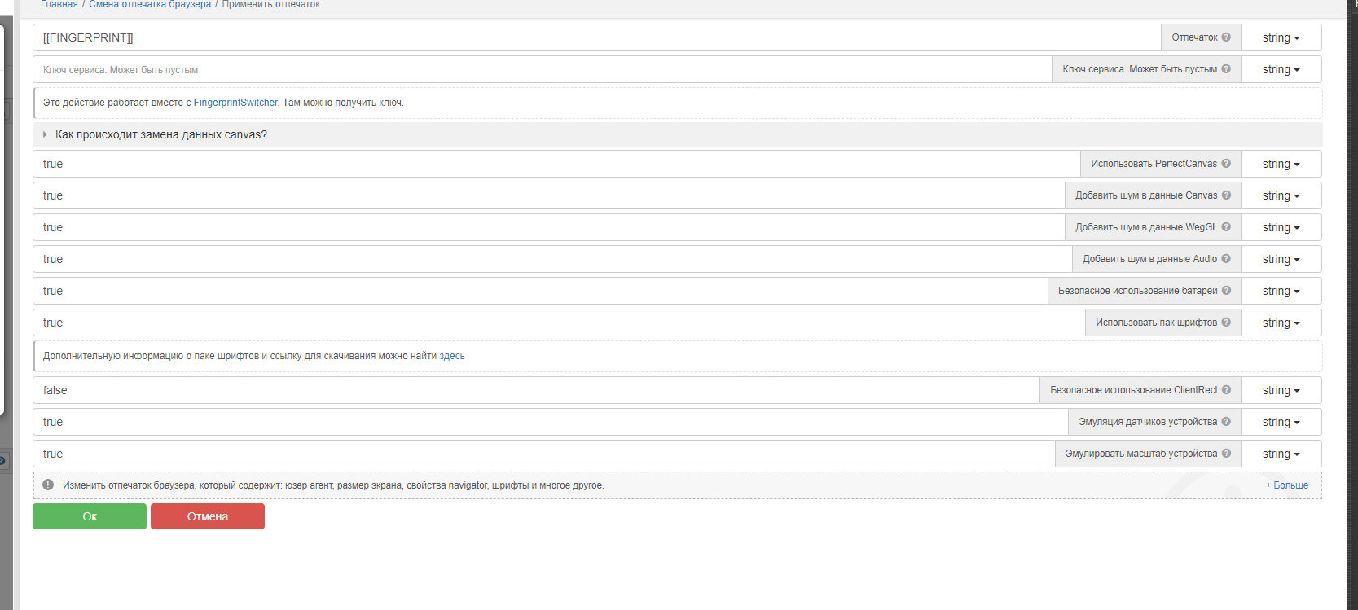Open string dropdown for Эмулировать масштаб устройства

pos(1281,454)
